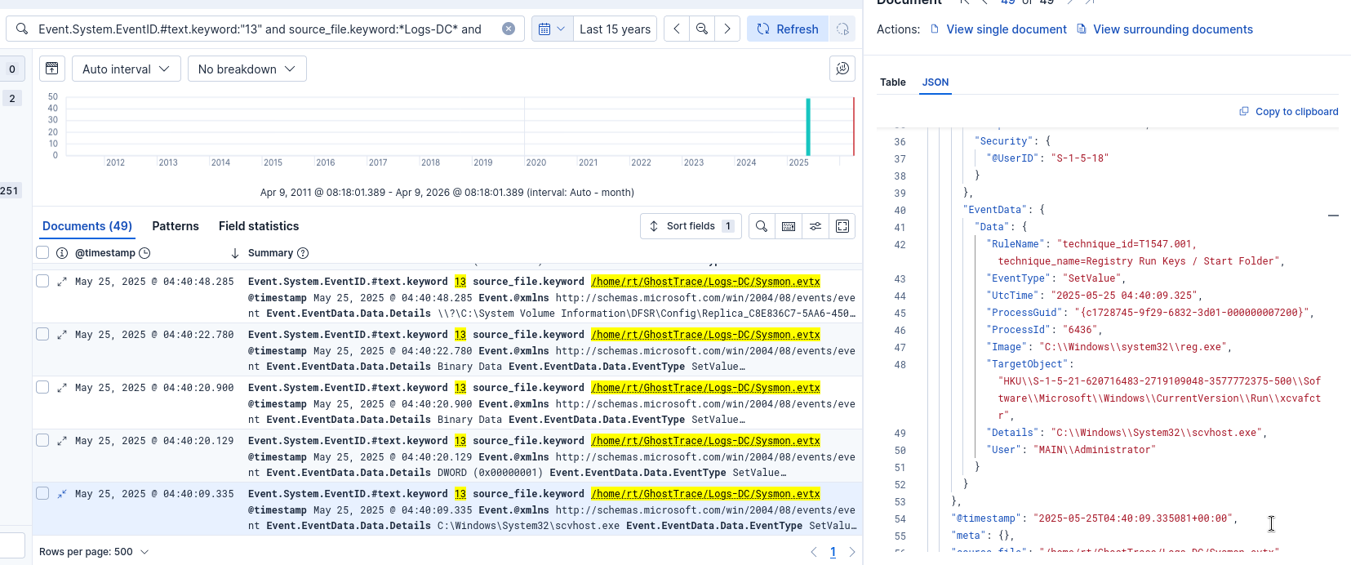Open the Last 15 years date picker
This screenshot has width=1351, height=565.
click(615, 29)
